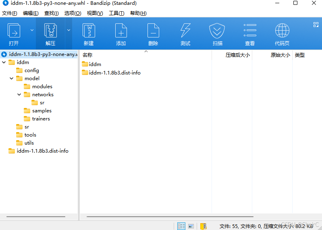322x230 pixels.
Task: Select the networks folder in tree
Action: pos(39,95)
